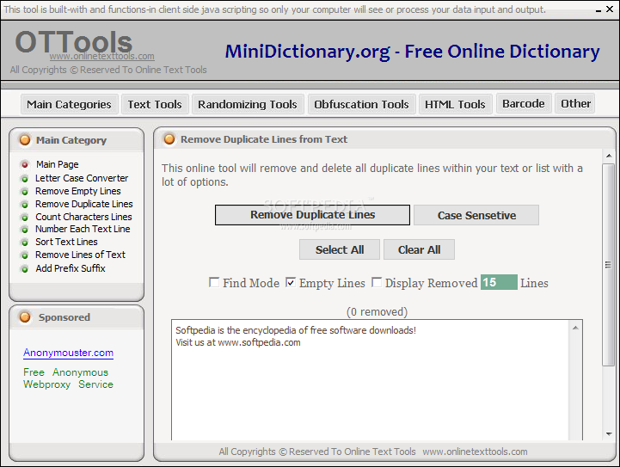This screenshot has height=467, width=620.
Task: Click the orange orb in Main Category header
Action: (x=25, y=140)
